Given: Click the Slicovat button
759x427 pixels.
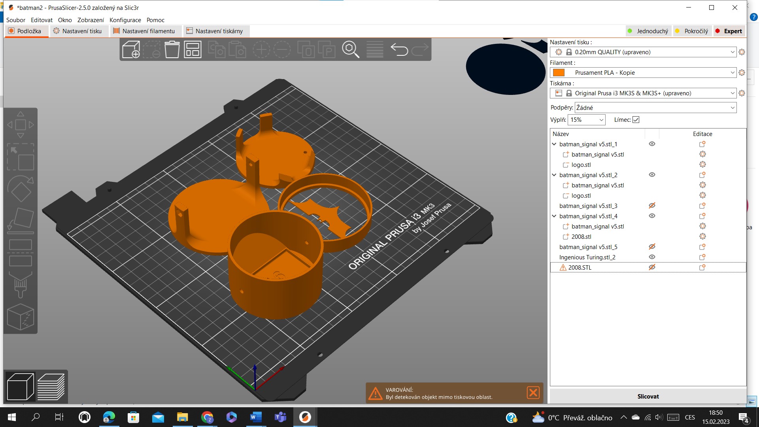Looking at the screenshot, I should pyautogui.click(x=648, y=397).
